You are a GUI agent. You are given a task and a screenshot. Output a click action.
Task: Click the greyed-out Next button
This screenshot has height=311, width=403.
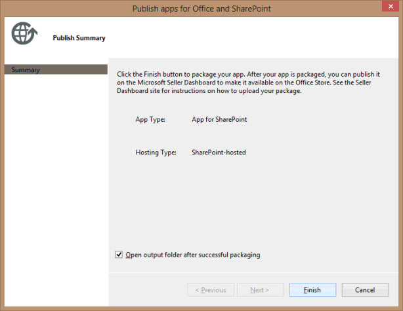coord(259,290)
